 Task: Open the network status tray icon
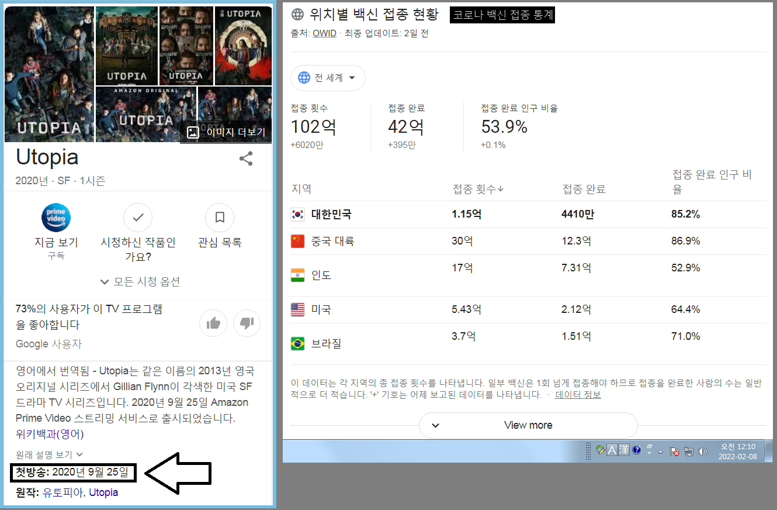click(x=689, y=452)
